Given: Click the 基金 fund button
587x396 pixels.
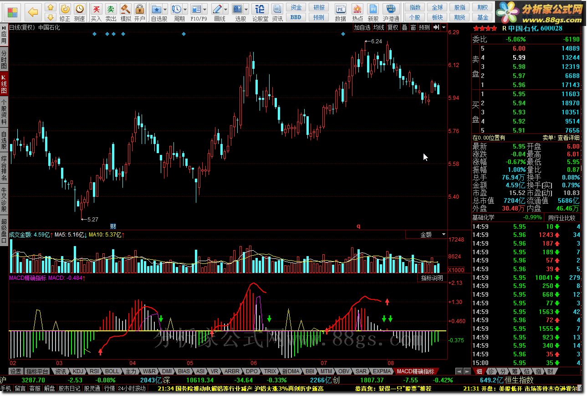Looking at the screenshot, I should [x=483, y=17].
